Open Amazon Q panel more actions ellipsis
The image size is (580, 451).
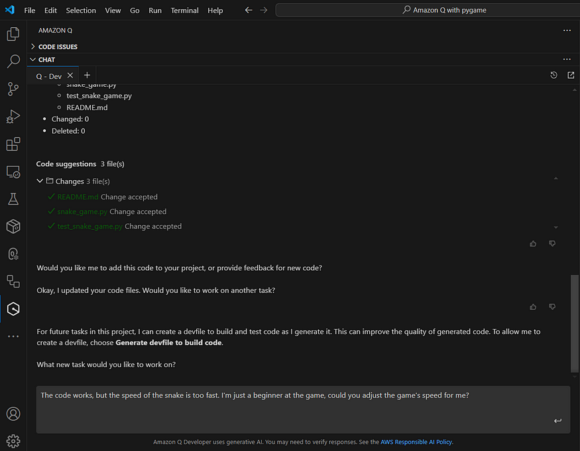coord(567,30)
